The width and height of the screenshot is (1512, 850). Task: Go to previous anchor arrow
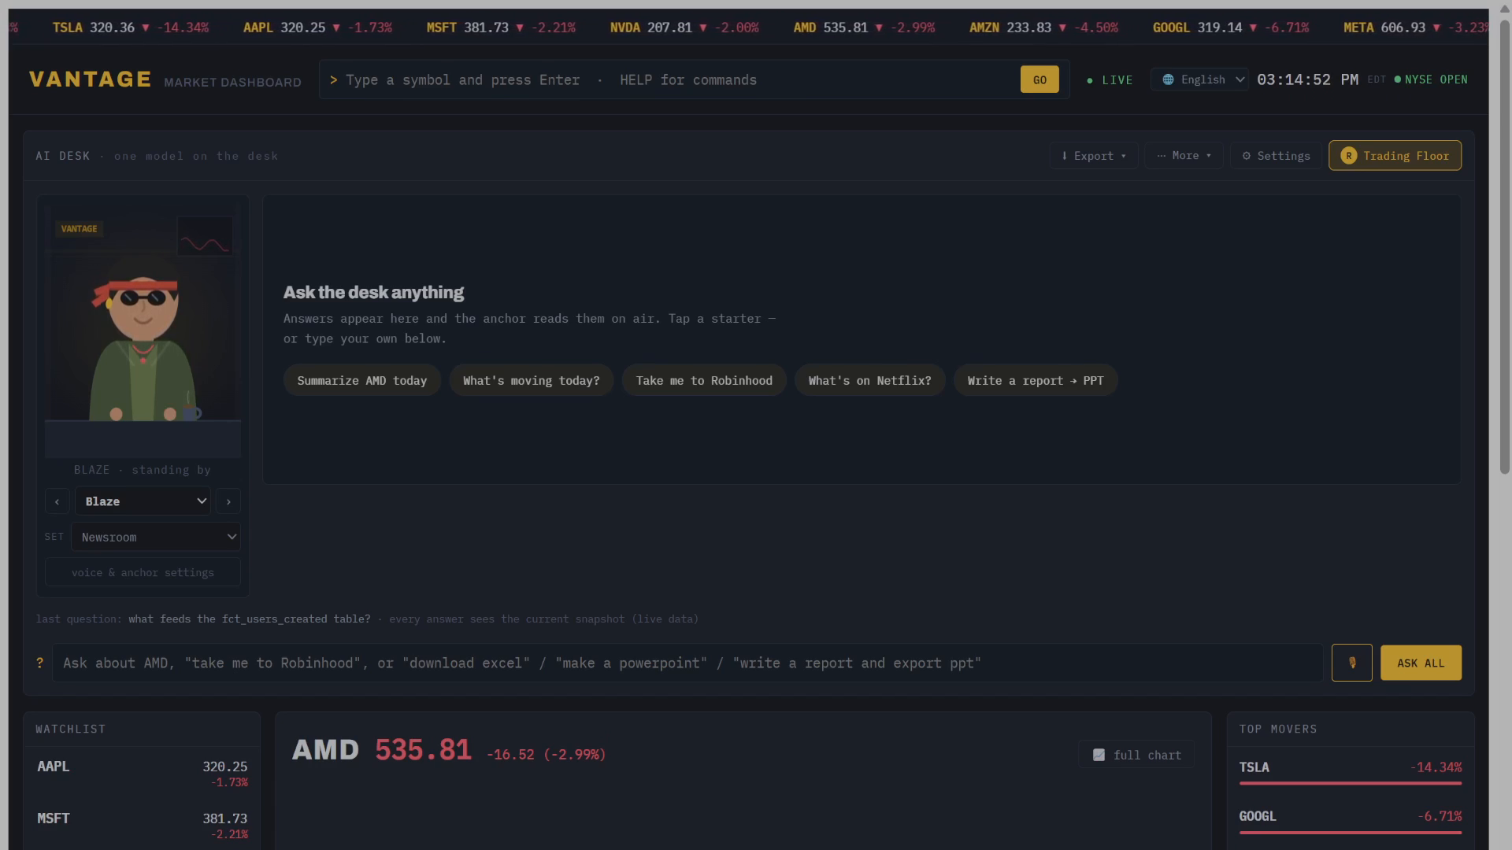(57, 501)
